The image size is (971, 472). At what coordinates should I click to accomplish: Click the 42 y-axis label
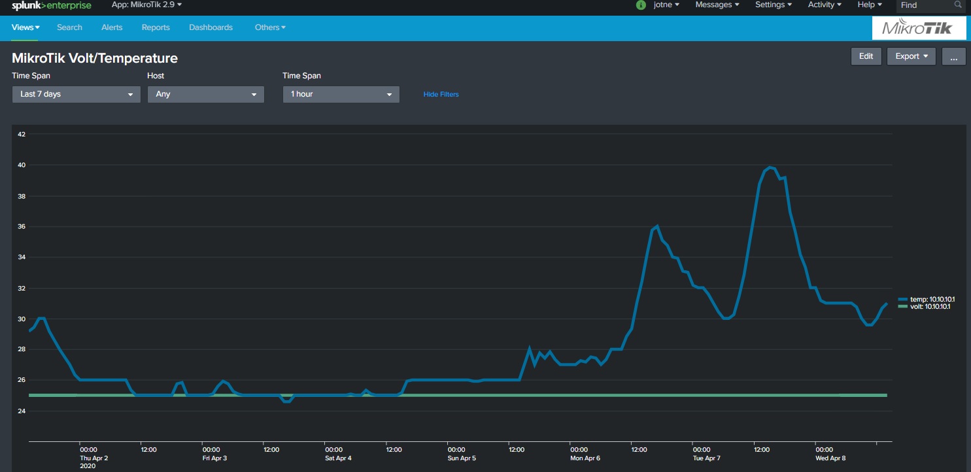(22, 134)
